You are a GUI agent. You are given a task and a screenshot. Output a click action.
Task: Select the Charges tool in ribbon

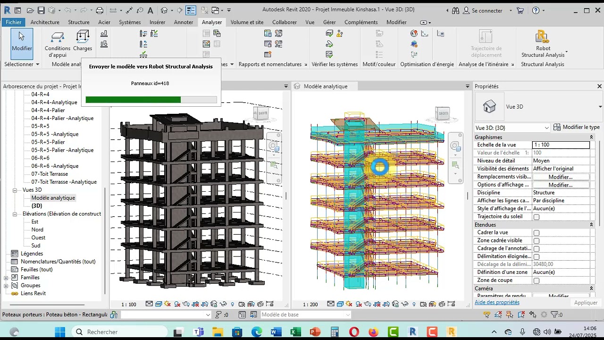click(83, 41)
